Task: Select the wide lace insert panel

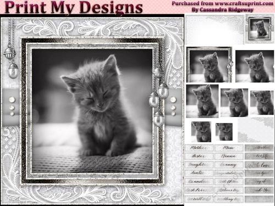Action: tap(215, 30)
